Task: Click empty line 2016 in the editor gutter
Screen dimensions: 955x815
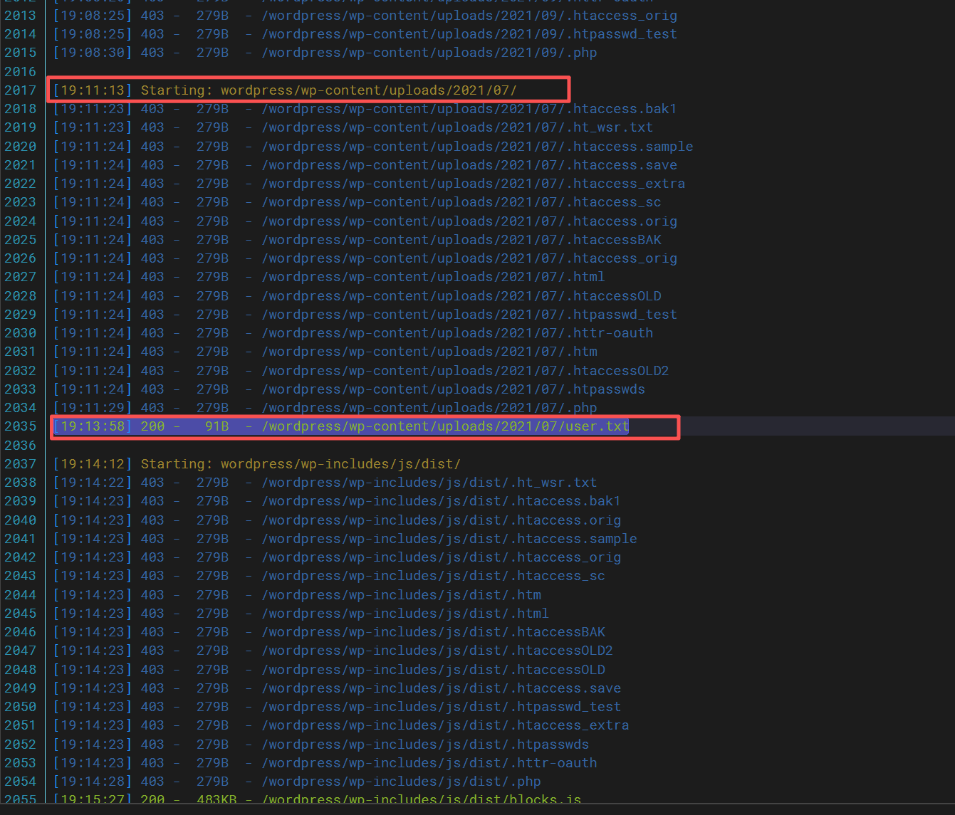Action: coord(20,72)
